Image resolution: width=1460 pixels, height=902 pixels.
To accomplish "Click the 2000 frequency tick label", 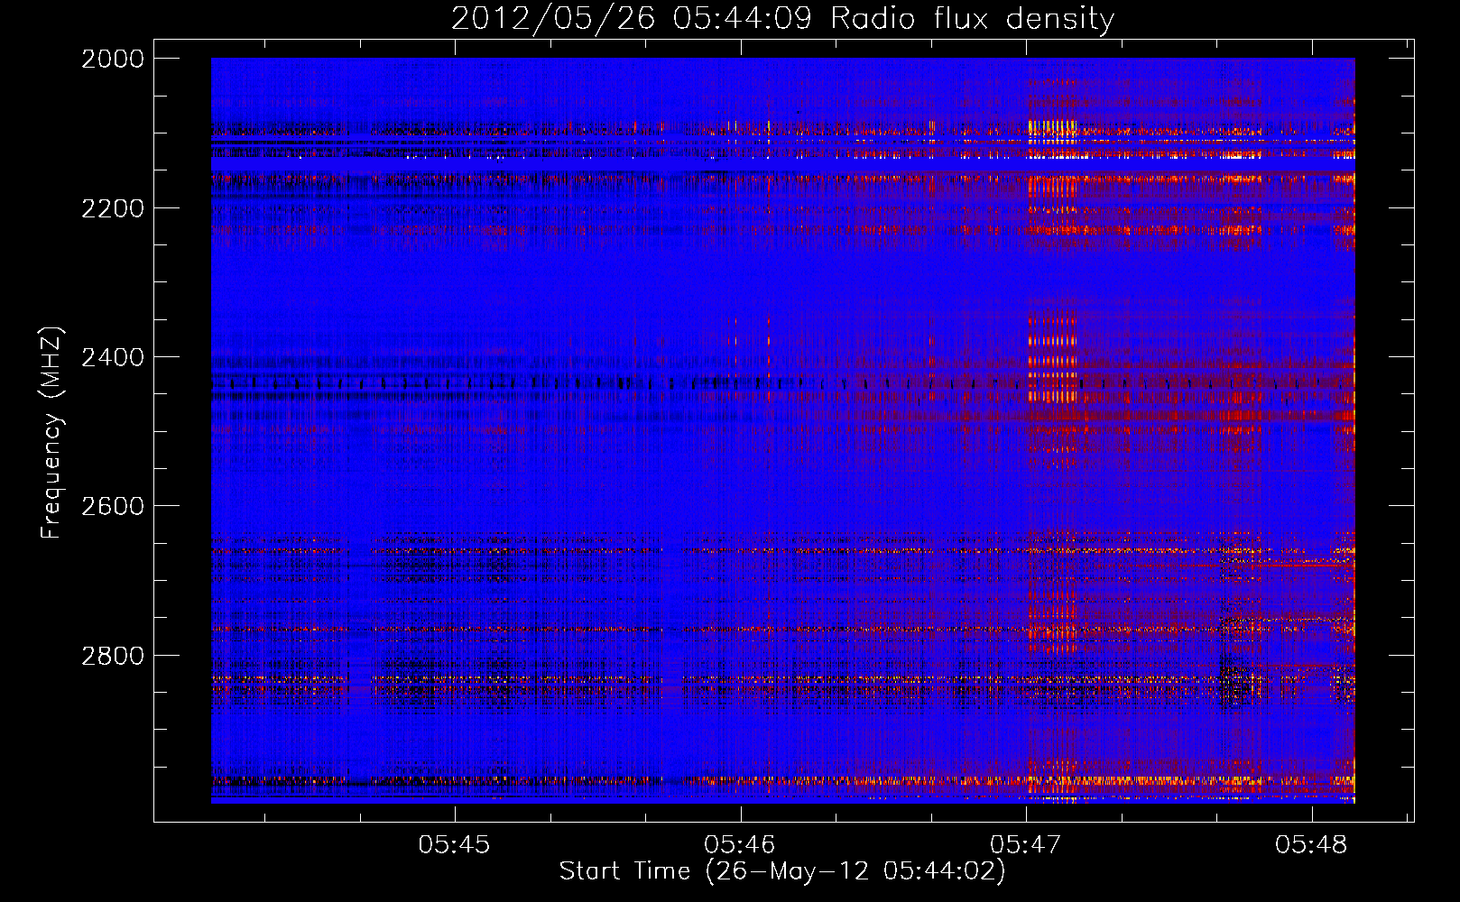I will click(x=113, y=59).
